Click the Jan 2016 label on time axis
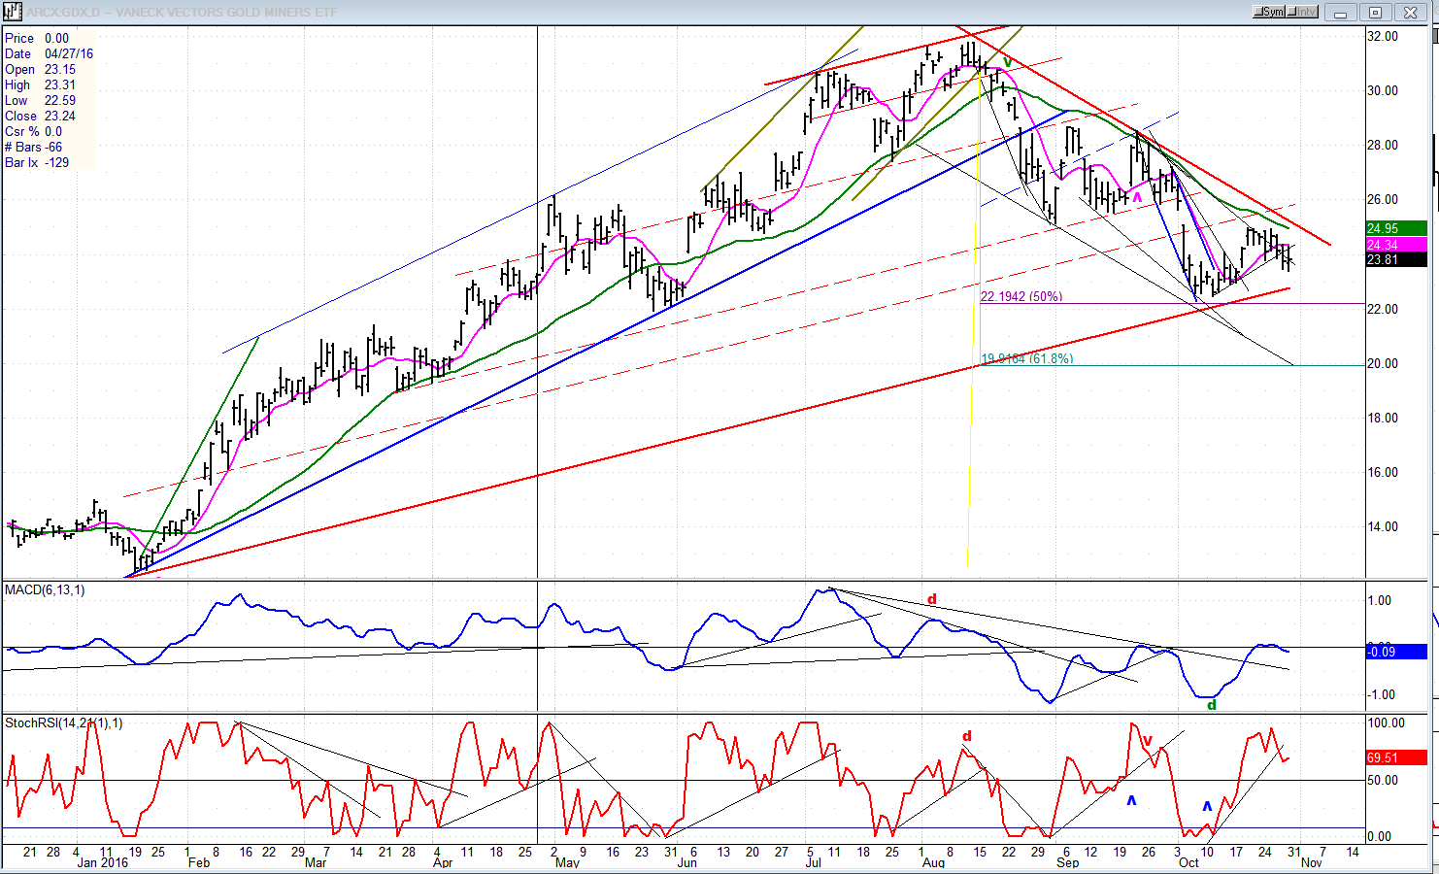This screenshot has width=1439, height=874. (x=103, y=862)
